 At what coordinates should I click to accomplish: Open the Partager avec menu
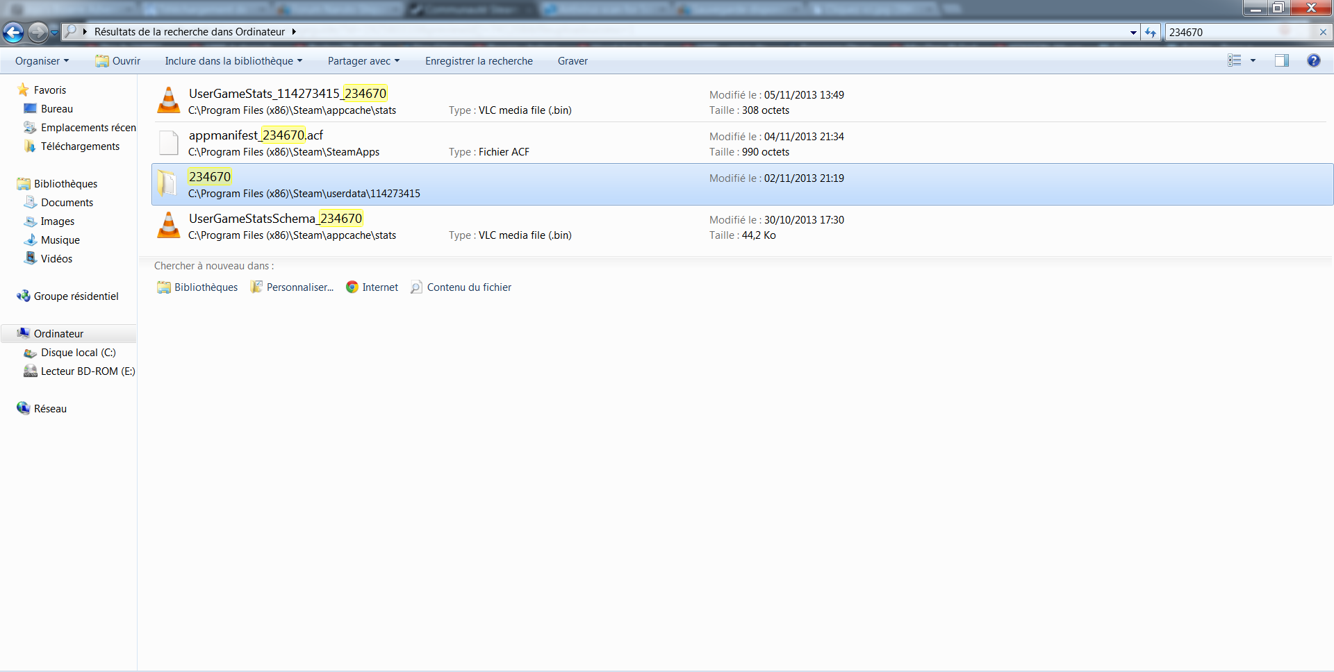tap(363, 61)
